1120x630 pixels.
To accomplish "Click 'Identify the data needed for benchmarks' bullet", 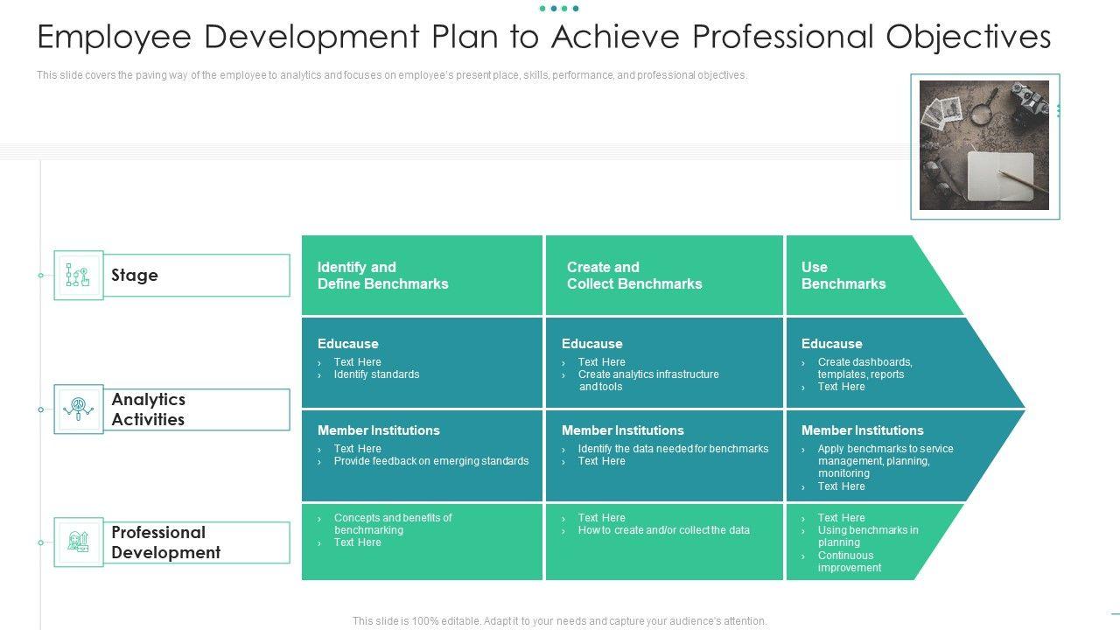I will pyautogui.click(x=674, y=449).
